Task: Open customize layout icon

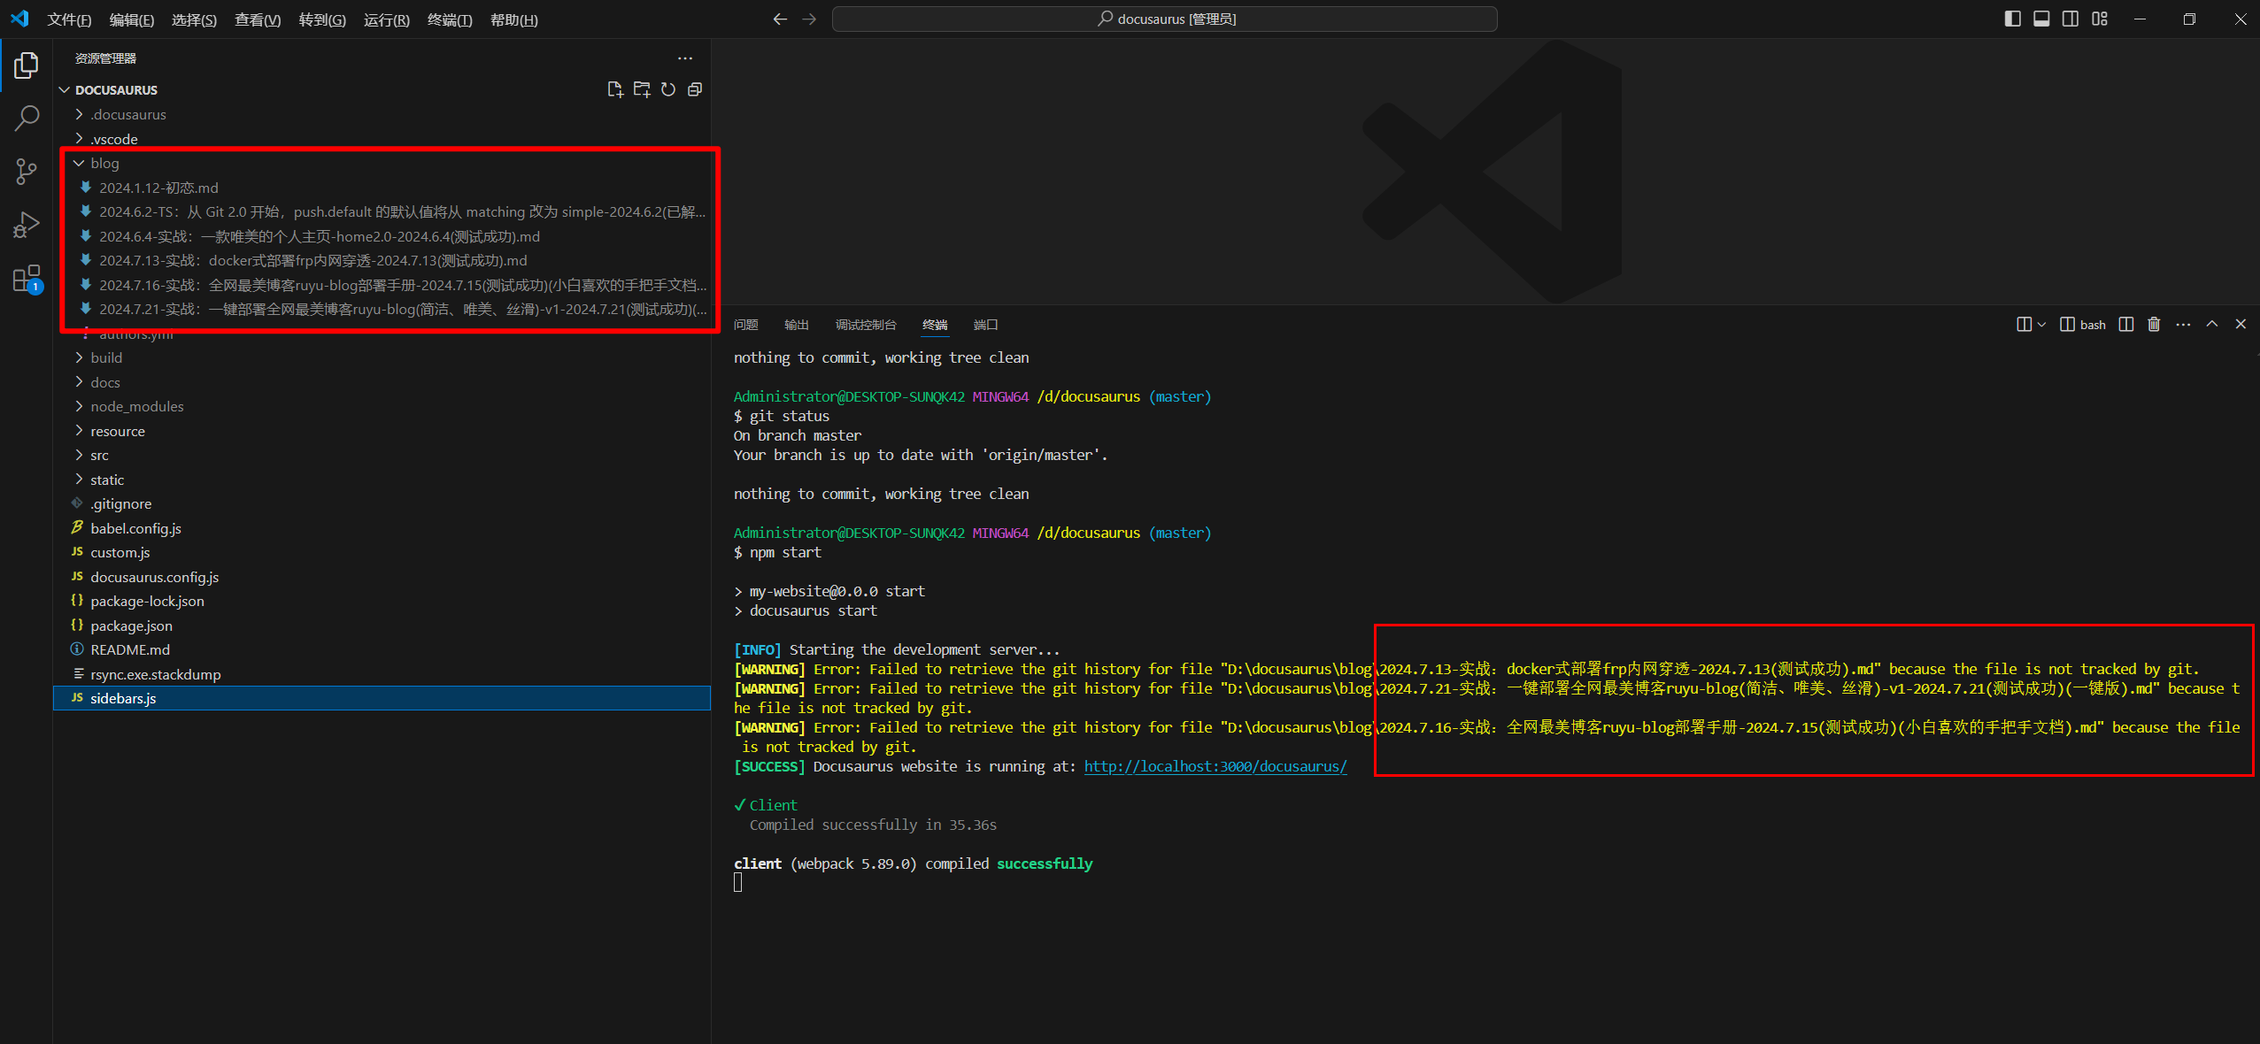Action: [x=2100, y=19]
